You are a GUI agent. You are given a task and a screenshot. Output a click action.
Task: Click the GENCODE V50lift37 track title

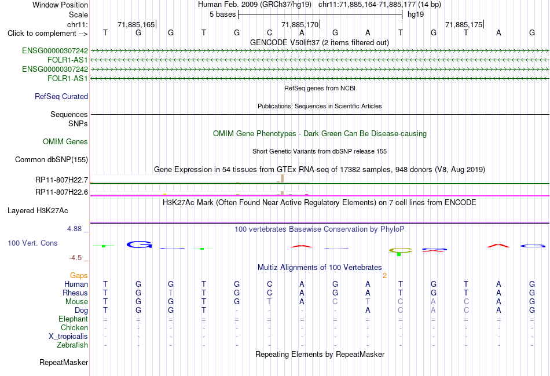pyautogui.click(x=319, y=42)
